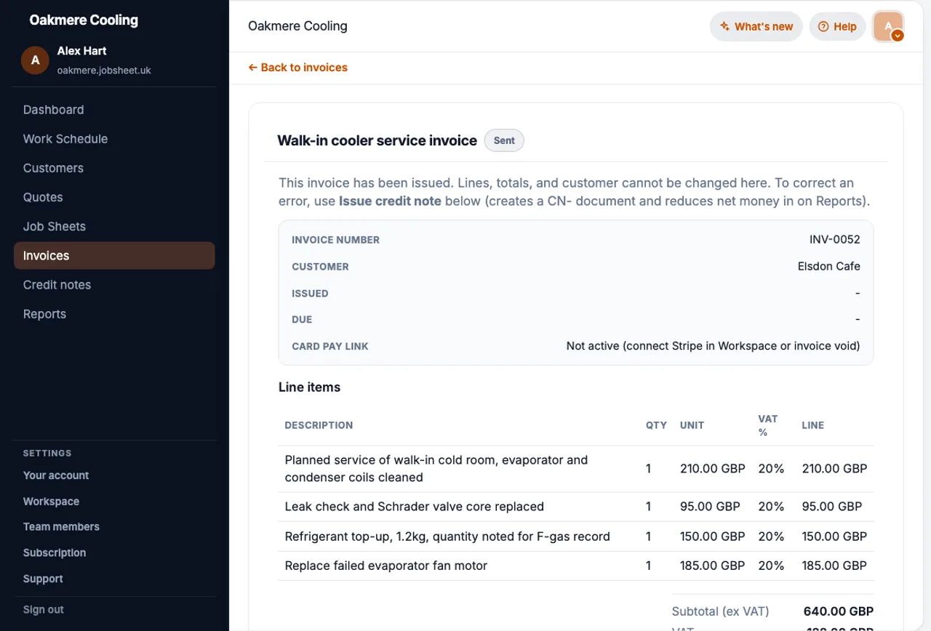Open the What's new announcements button
931x631 pixels.
pos(756,27)
